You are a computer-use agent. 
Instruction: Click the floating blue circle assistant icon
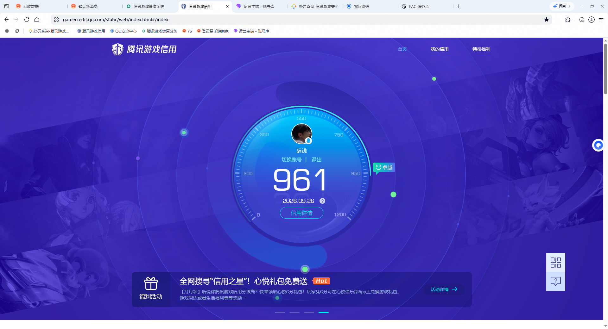tap(598, 145)
